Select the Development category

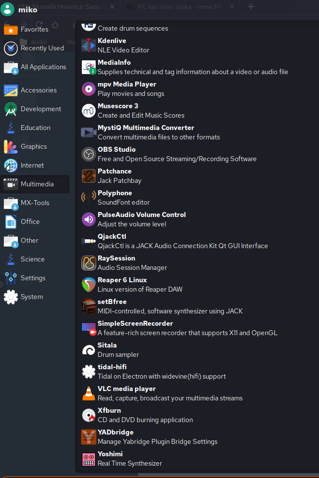35,109
